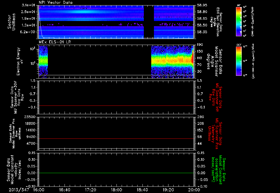Click the 58.35 sun elevation tick label
280x193 pixels.
point(202,32)
